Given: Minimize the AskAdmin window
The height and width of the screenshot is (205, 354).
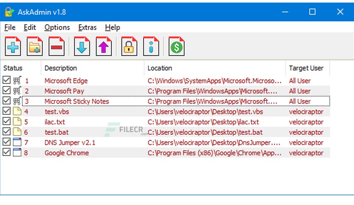Looking at the screenshot, I should (x=285, y=12).
